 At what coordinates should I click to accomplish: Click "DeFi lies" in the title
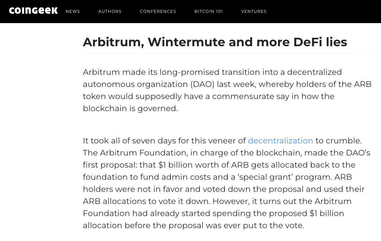320,42
